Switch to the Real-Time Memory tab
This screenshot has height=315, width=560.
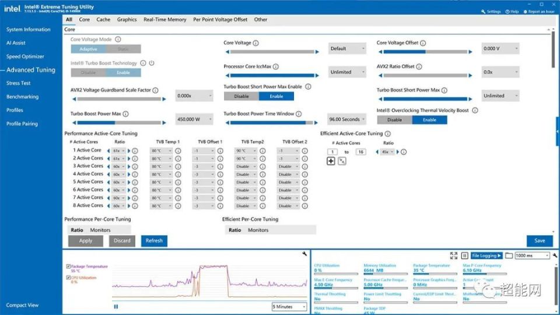pos(164,20)
